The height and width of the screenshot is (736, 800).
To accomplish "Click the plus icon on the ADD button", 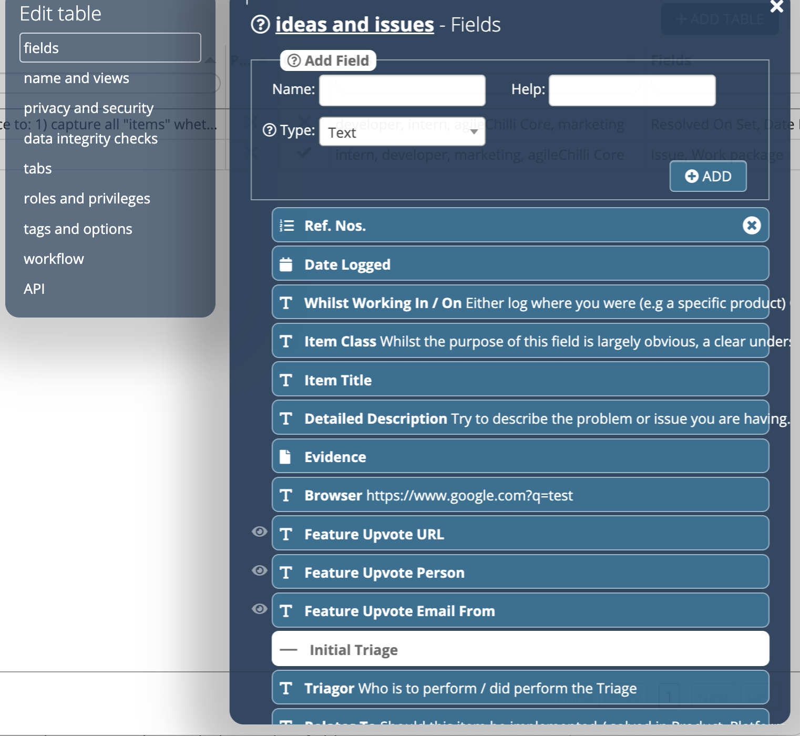I will [692, 176].
